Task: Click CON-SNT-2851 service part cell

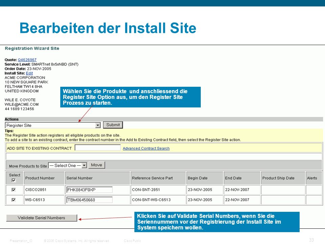Action: (158, 190)
